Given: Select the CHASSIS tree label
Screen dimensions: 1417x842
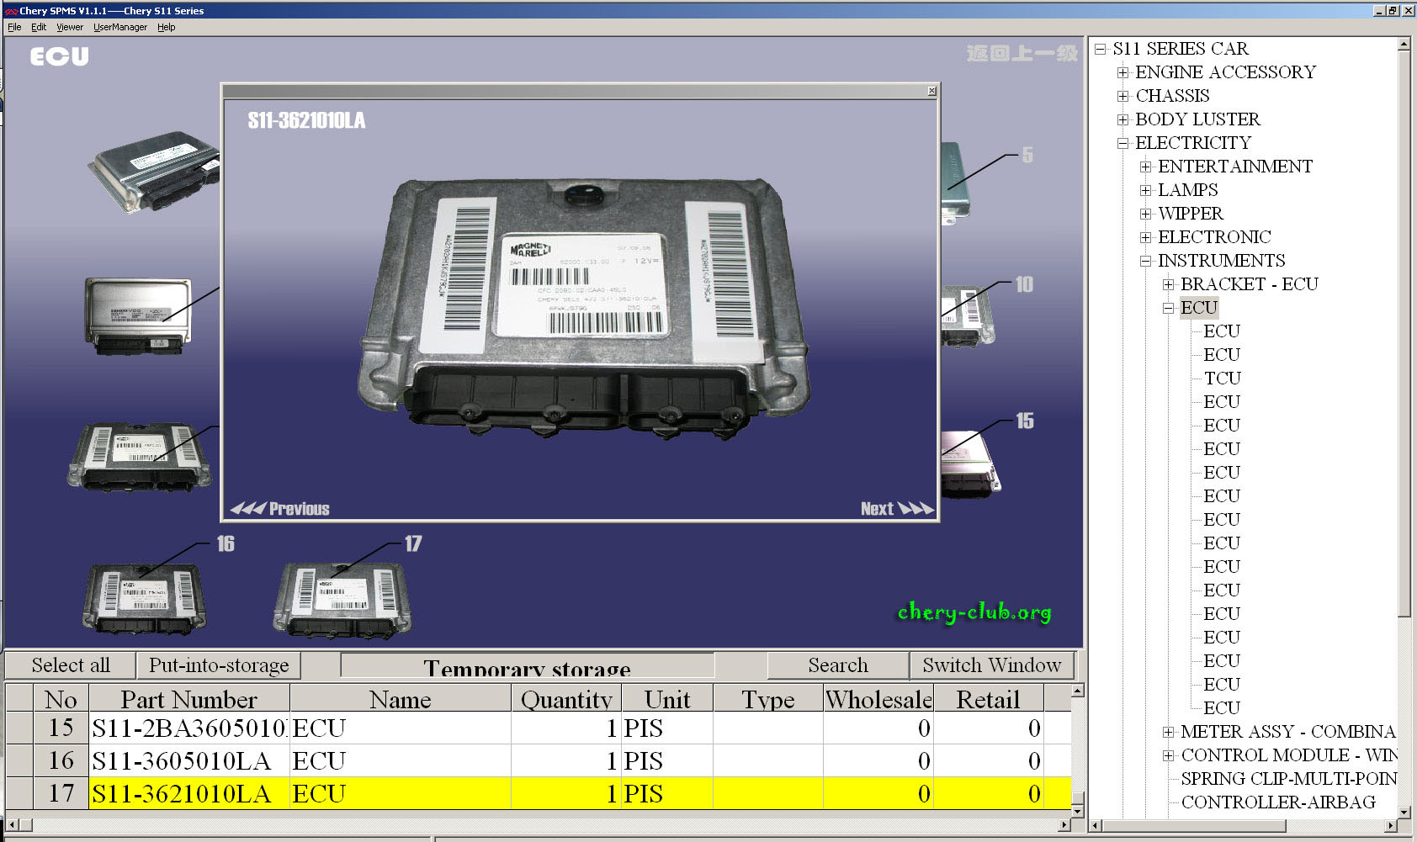Looking at the screenshot, I should (x=1172, y=96).
